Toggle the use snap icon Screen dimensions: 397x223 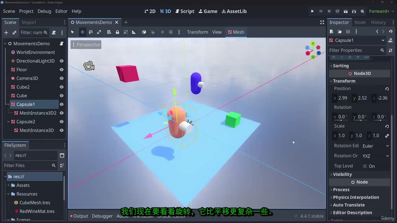(152, 32)
